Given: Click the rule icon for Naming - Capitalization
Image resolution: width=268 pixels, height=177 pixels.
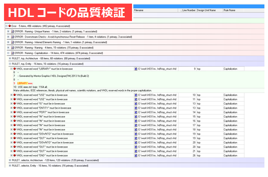Looking at the screenshot, I should pos(12,53).
